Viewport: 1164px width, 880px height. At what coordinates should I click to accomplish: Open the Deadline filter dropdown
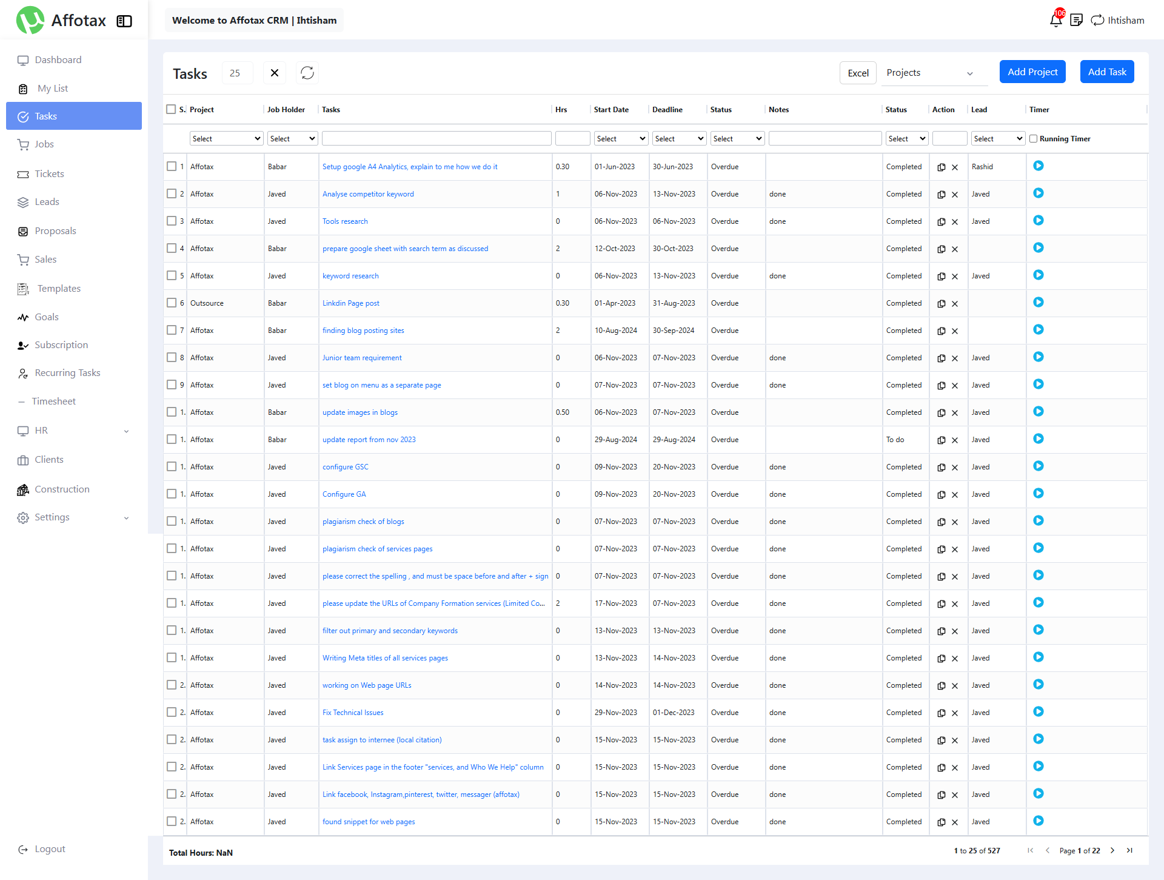[x=679, y=139]
